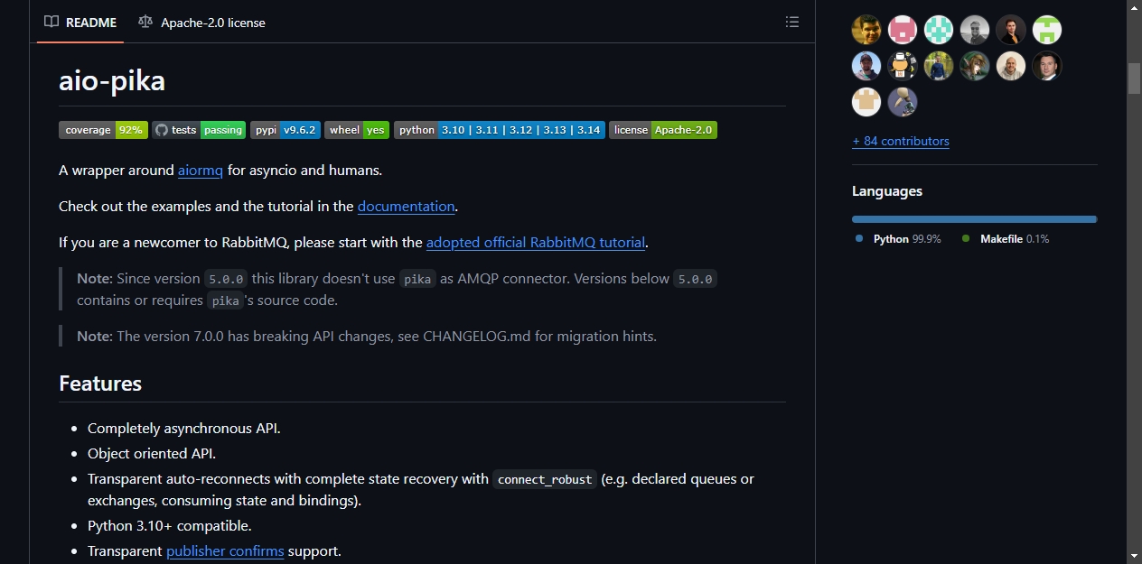This screenshot has height=564, width=1142.
Task: Follow the publisher confirms link
Action: click(x=225, y=550)
